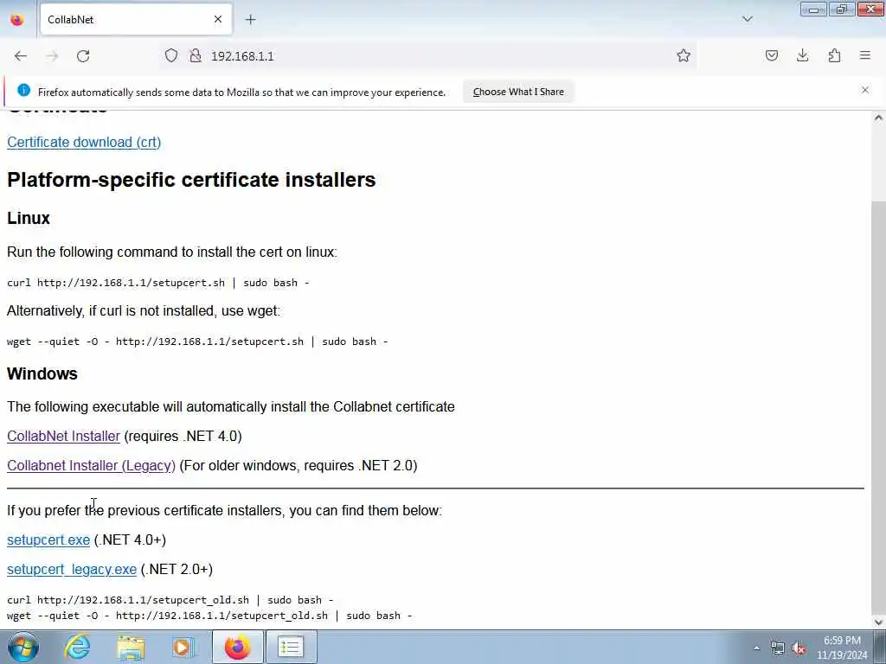Launch Internet Explorer from taskbar
This screenshot has height=664, width=886.
(x=77, y=647)
